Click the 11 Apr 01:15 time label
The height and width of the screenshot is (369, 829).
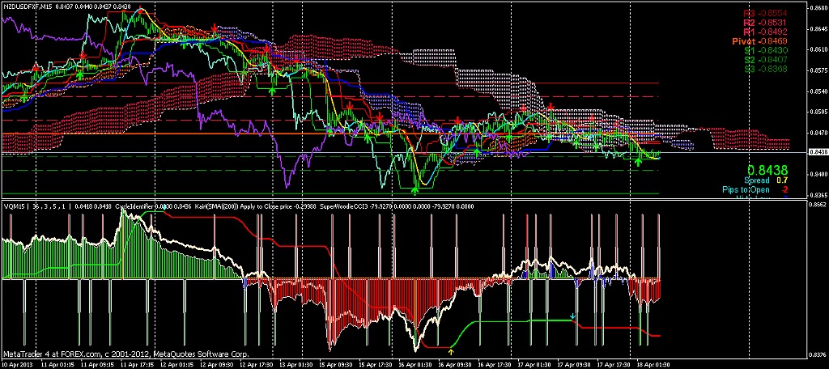click(x=57, y=365)
